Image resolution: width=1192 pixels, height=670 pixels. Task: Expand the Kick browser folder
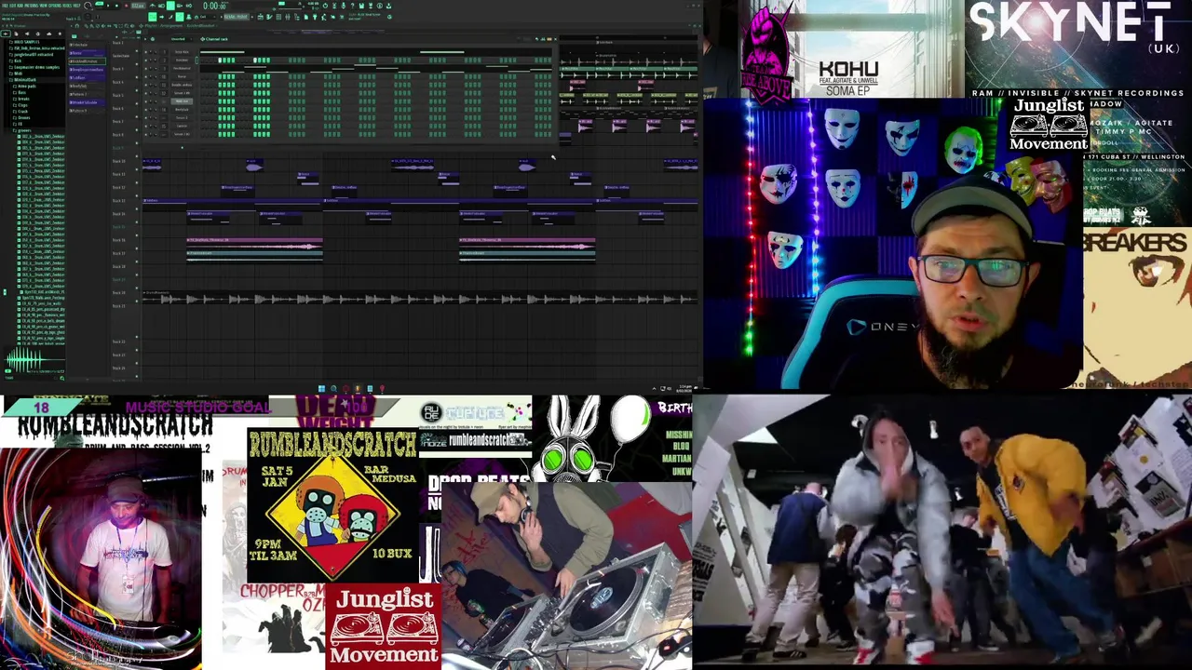point(16,60)
